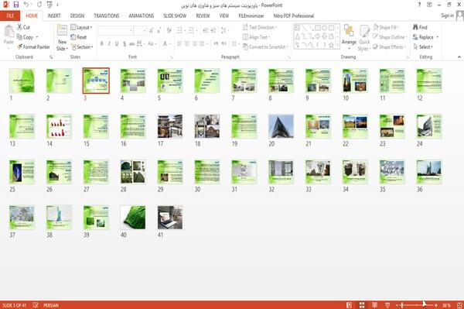Select slide 1 thumbnail
Viewport: 464px width, 309px height.
(x=22, y=81)
